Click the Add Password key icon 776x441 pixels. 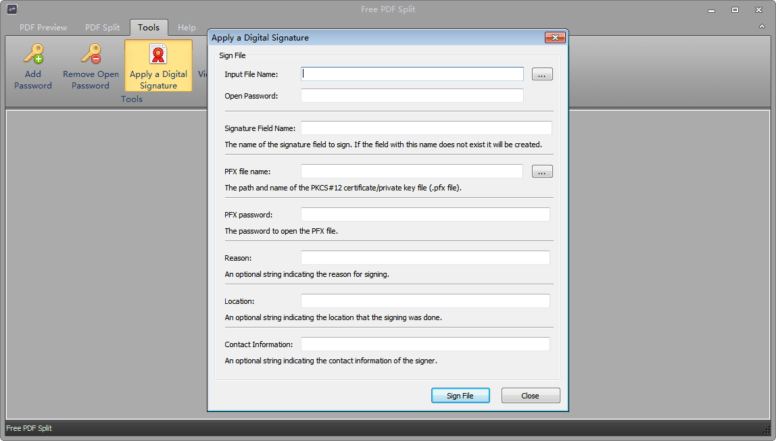coord(33,54)
